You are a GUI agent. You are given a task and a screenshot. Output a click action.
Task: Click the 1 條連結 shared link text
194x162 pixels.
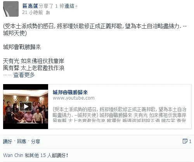65,6
